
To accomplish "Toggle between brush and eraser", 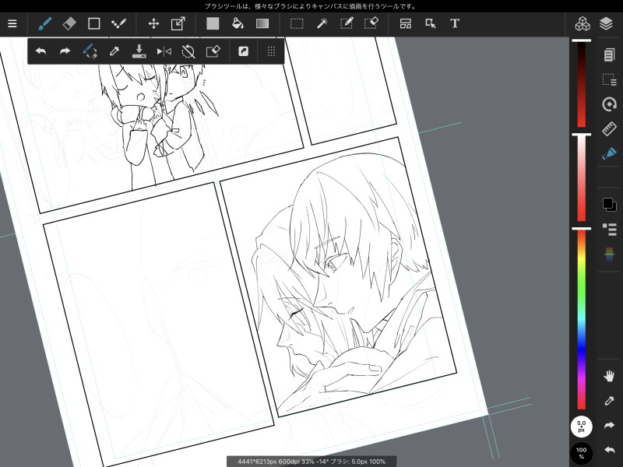I will pyautogui.click(x=90, y=51).
